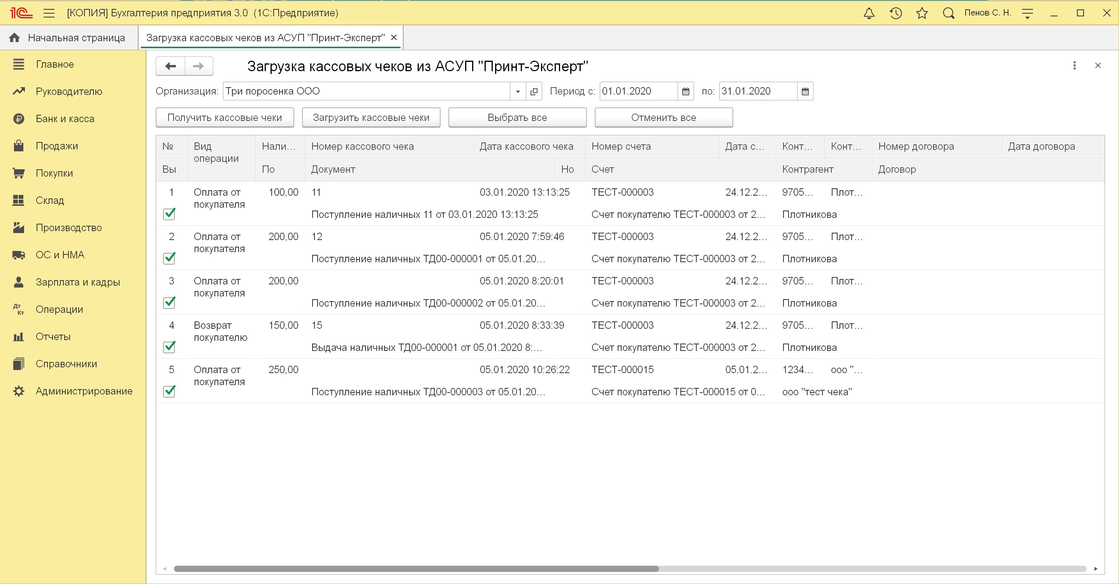Click Выбрать все button

pyautogui.click(x=517, y=118)
